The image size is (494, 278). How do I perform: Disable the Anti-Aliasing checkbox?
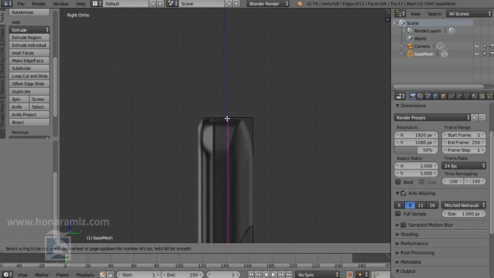click(404, 193)
